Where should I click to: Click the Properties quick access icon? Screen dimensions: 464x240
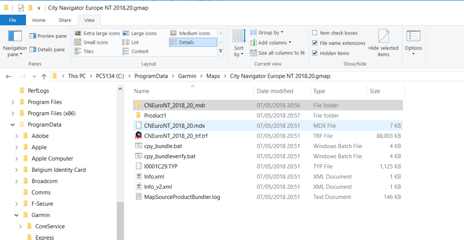pos(21,8)
